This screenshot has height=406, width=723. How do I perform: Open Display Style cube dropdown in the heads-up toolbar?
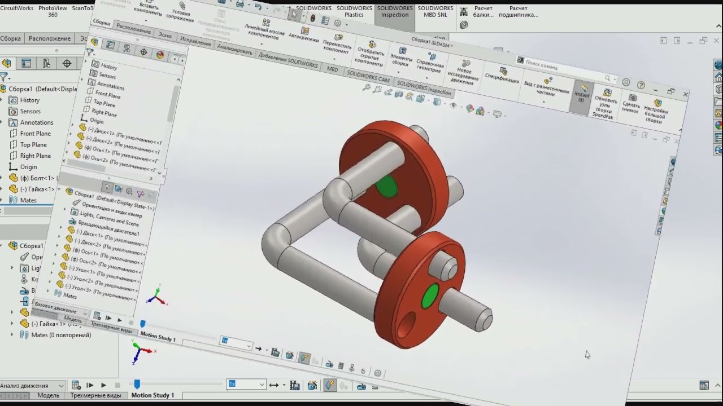(x=437, y=101)
